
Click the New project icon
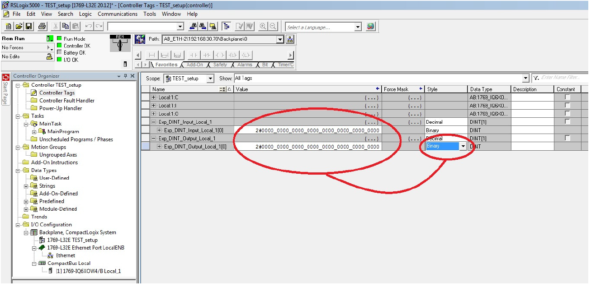[9, 27]
